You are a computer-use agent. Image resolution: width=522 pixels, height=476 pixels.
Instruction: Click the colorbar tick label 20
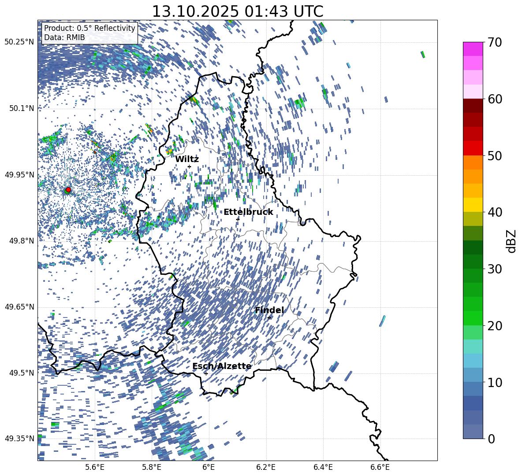[x=495, y=325]
